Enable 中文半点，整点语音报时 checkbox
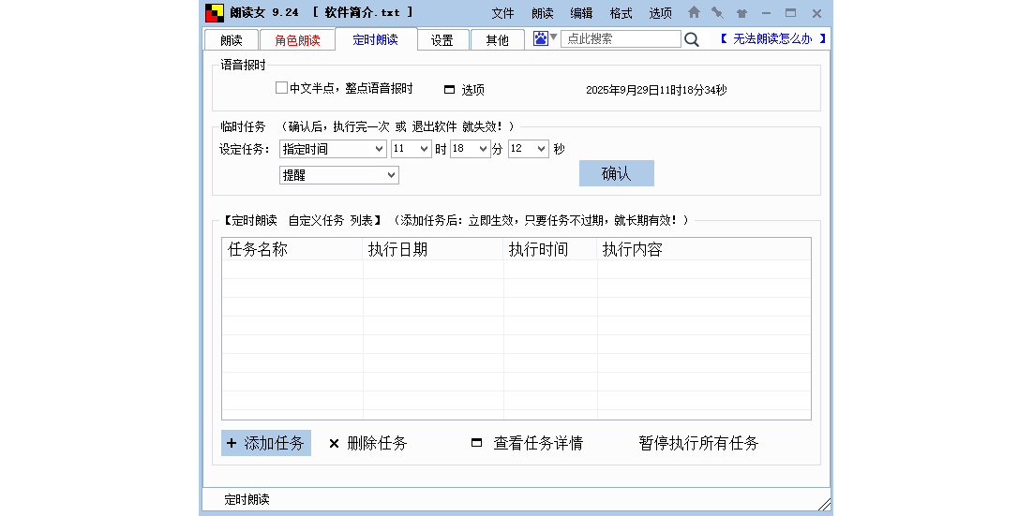The height and width of the screenshot is (516, 1033). pyautogui.click(x=281, y=88)
